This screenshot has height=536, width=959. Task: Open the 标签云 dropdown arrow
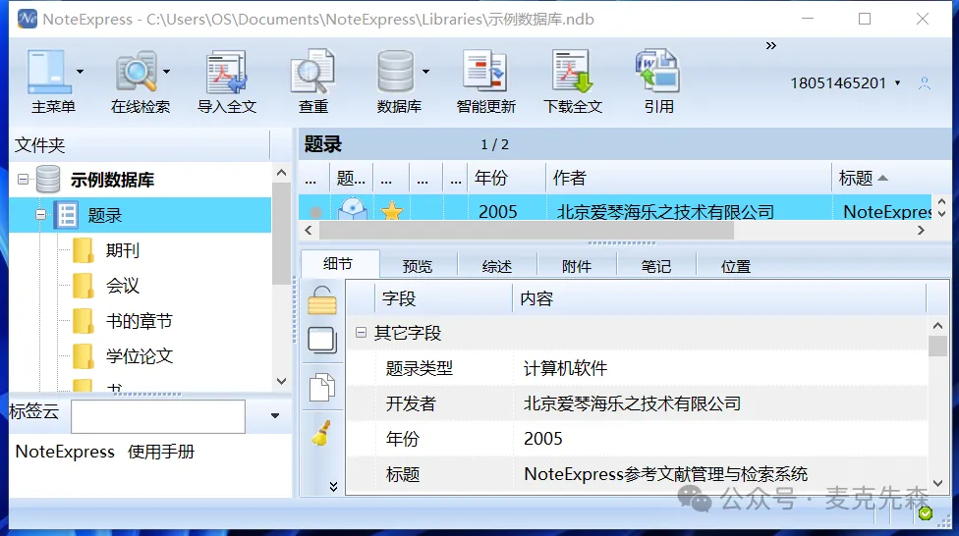(275, 415)
